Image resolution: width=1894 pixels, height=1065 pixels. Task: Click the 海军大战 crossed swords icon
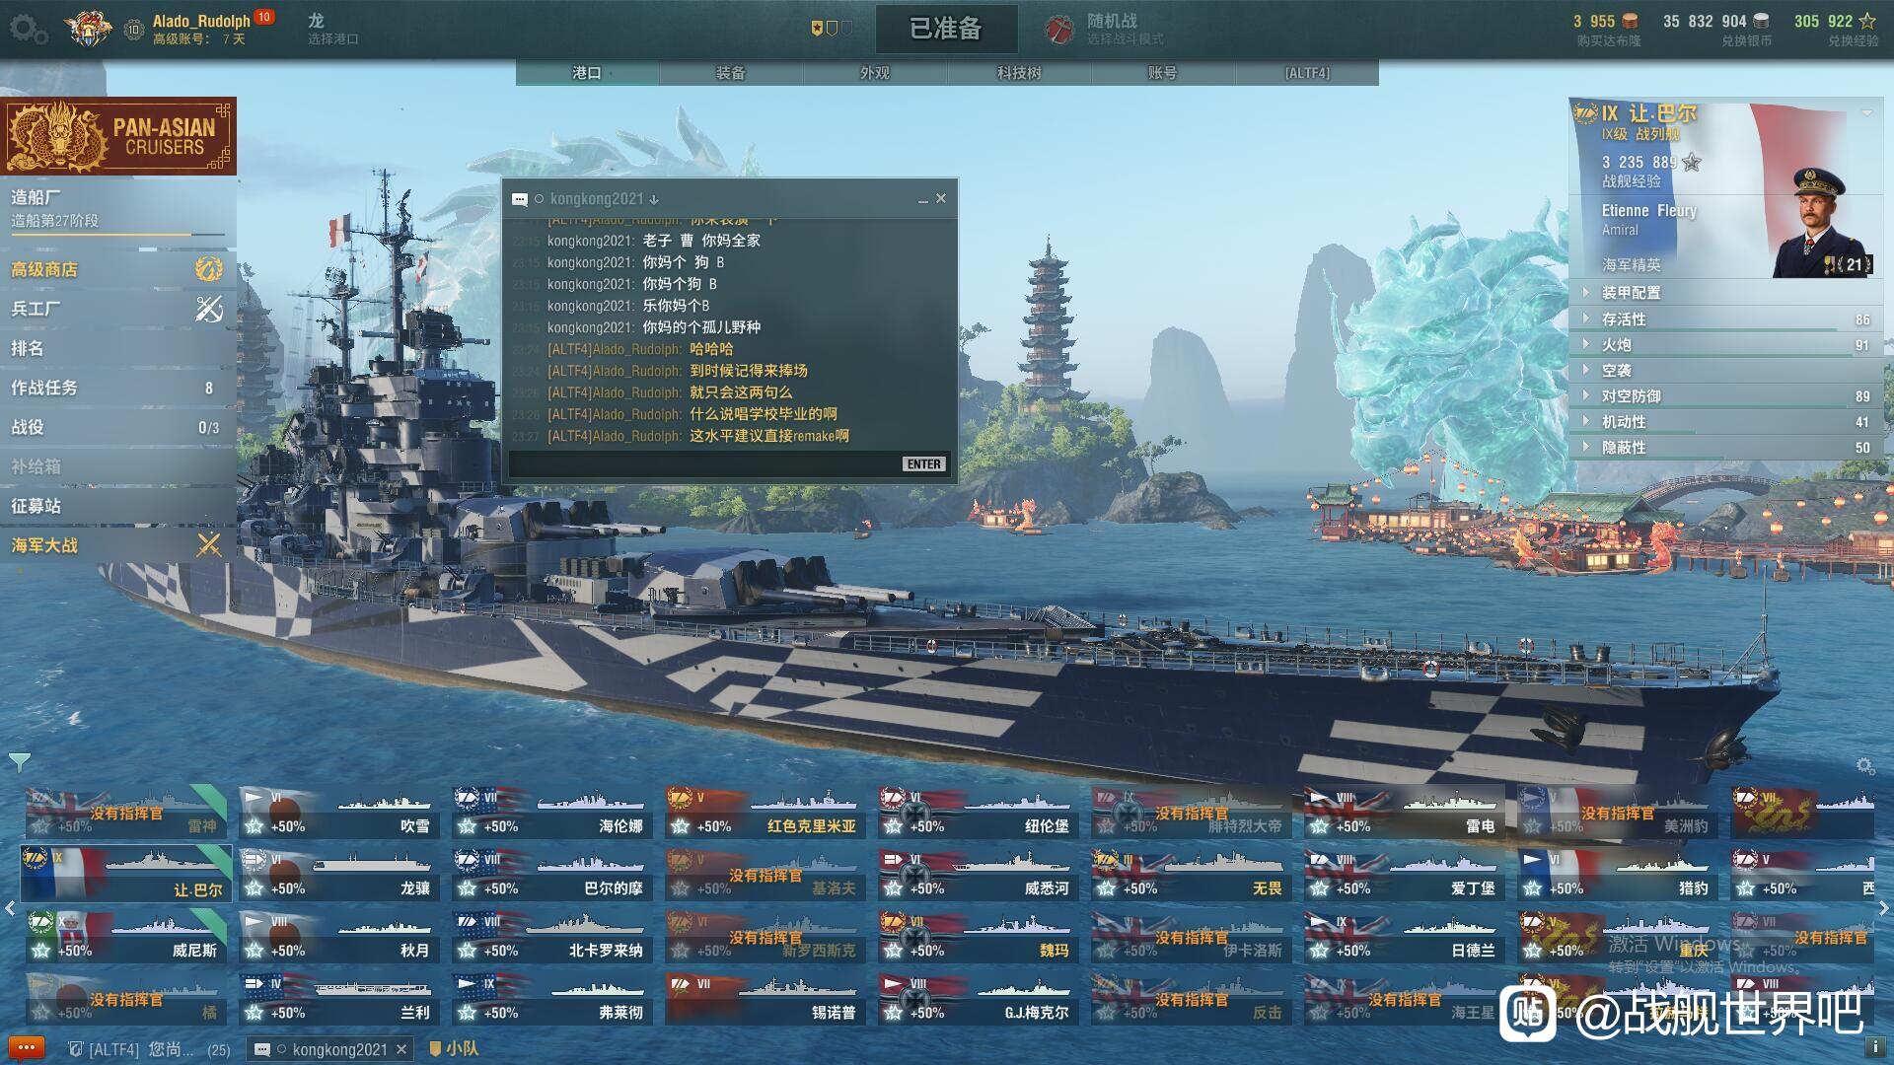tap(208, 544)
